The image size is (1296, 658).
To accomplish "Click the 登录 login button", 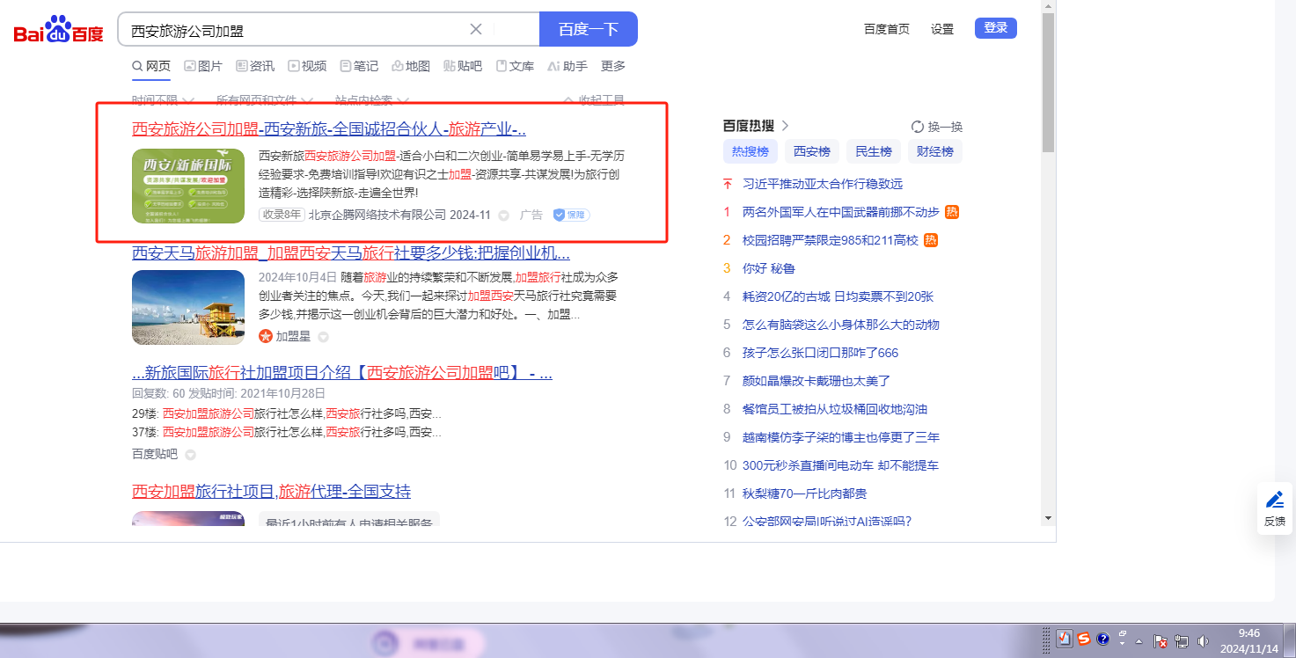I will point(995,28).
